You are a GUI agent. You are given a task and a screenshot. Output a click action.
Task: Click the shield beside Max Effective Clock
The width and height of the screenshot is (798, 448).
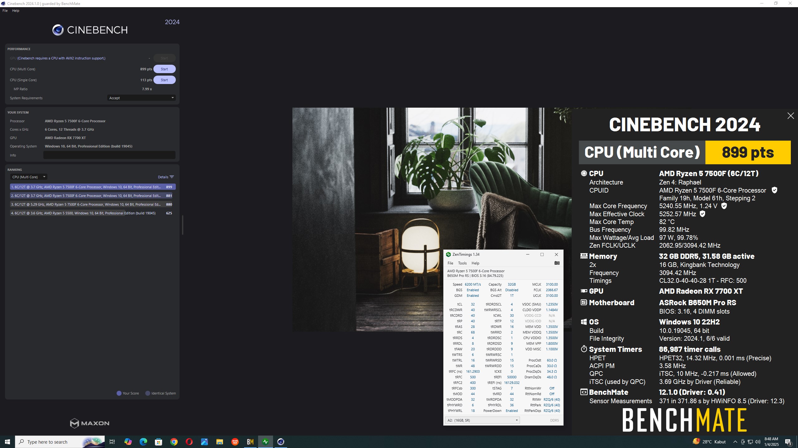point(702,214)
